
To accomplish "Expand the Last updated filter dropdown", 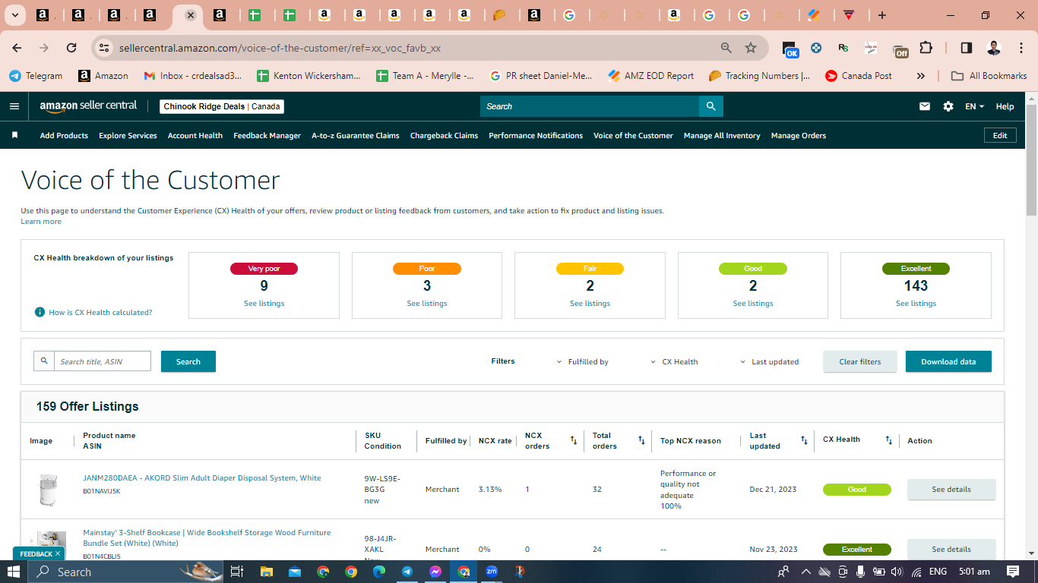I will (x=770, y=362).
